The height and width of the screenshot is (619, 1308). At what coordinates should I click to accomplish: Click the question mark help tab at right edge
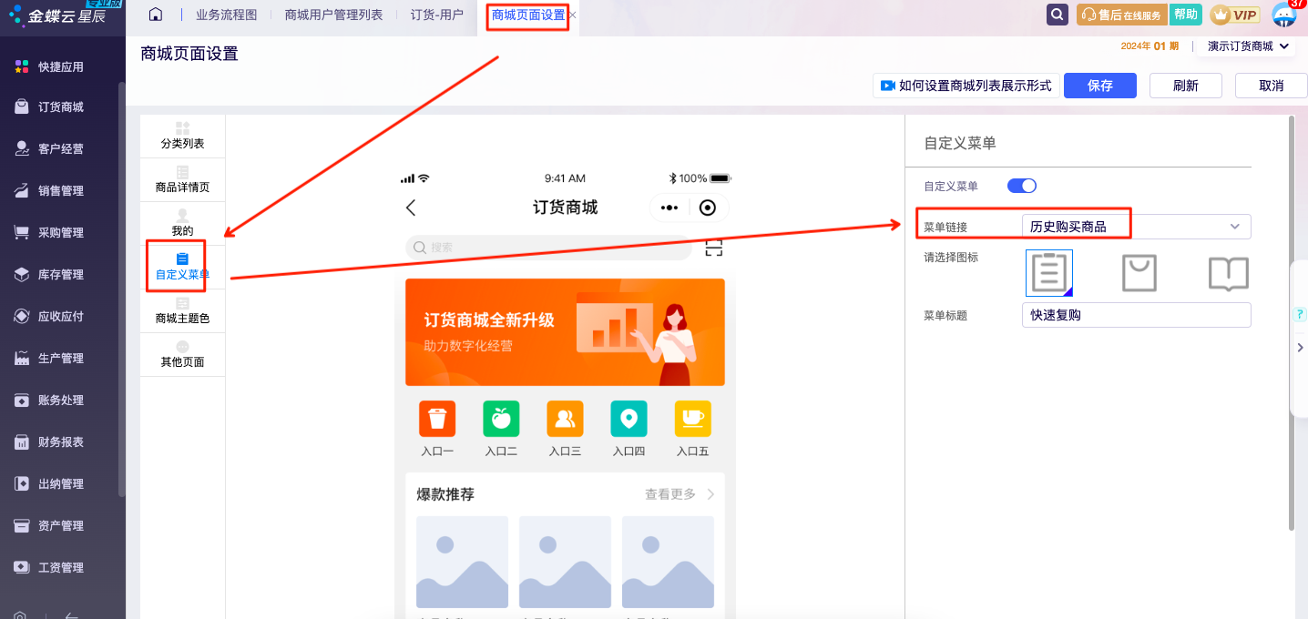pos(1300,314)
